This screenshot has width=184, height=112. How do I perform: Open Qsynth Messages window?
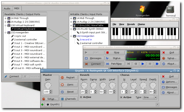170,87
